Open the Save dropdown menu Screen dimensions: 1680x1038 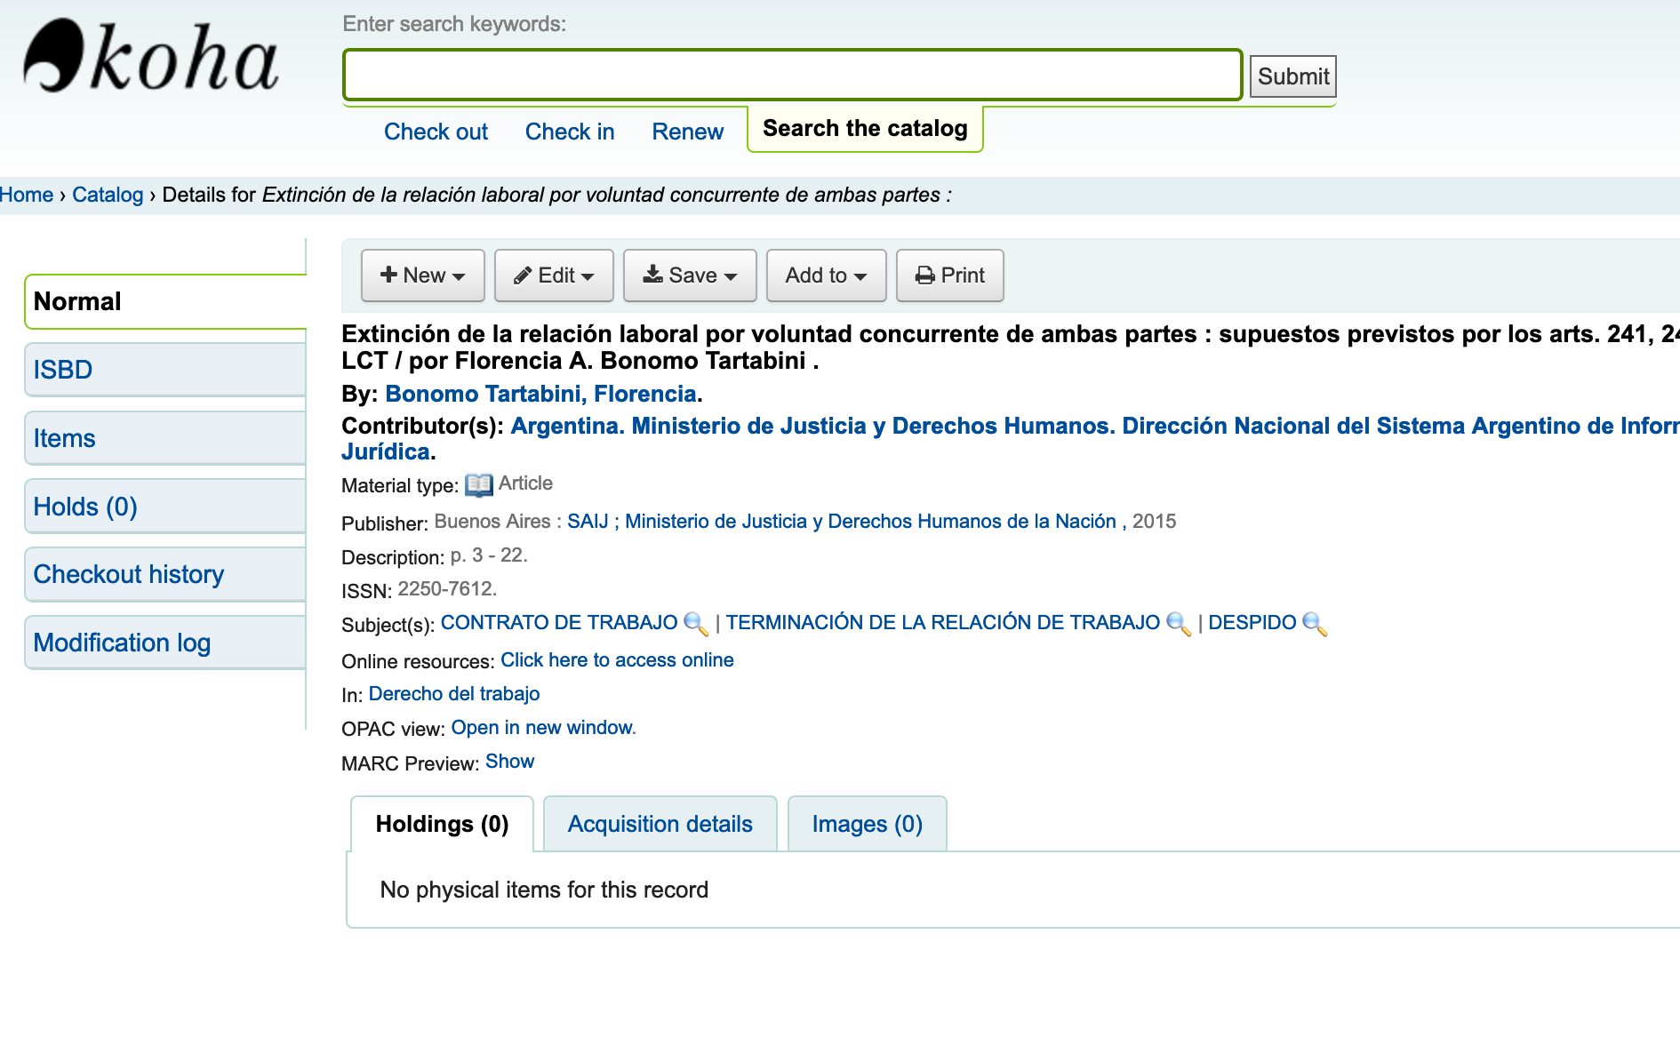[x=690, y=275]
